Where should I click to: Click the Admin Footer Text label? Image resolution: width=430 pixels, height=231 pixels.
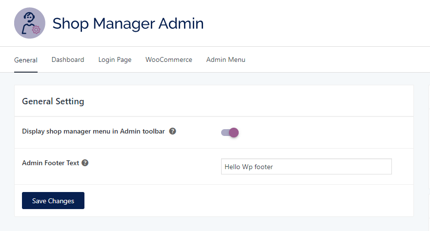pyautogui.click(x=50, y=163)
